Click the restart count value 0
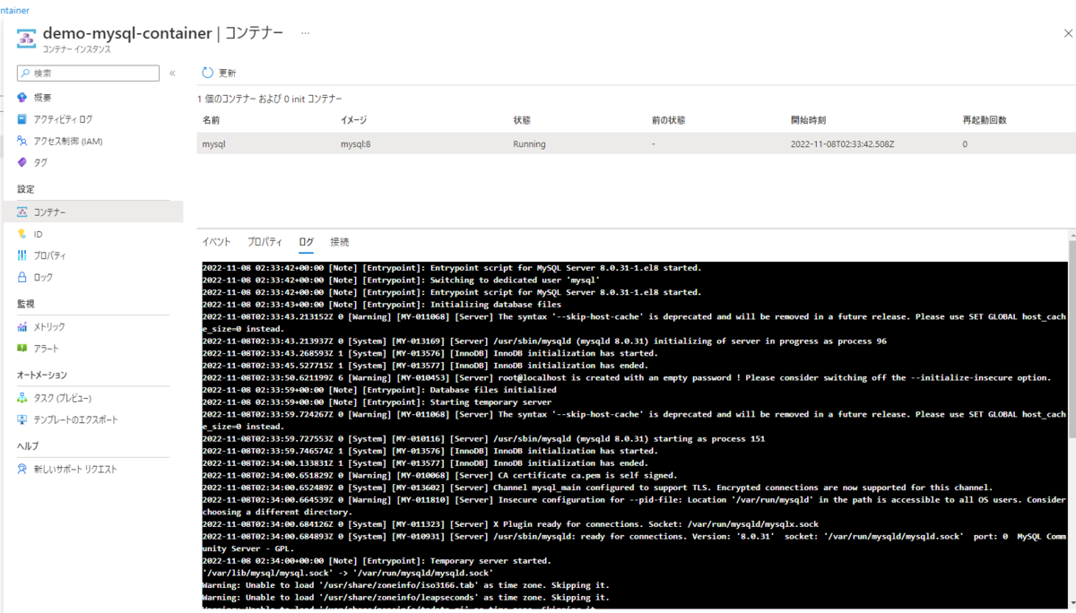1076x613 pixels. pos(965,143)
